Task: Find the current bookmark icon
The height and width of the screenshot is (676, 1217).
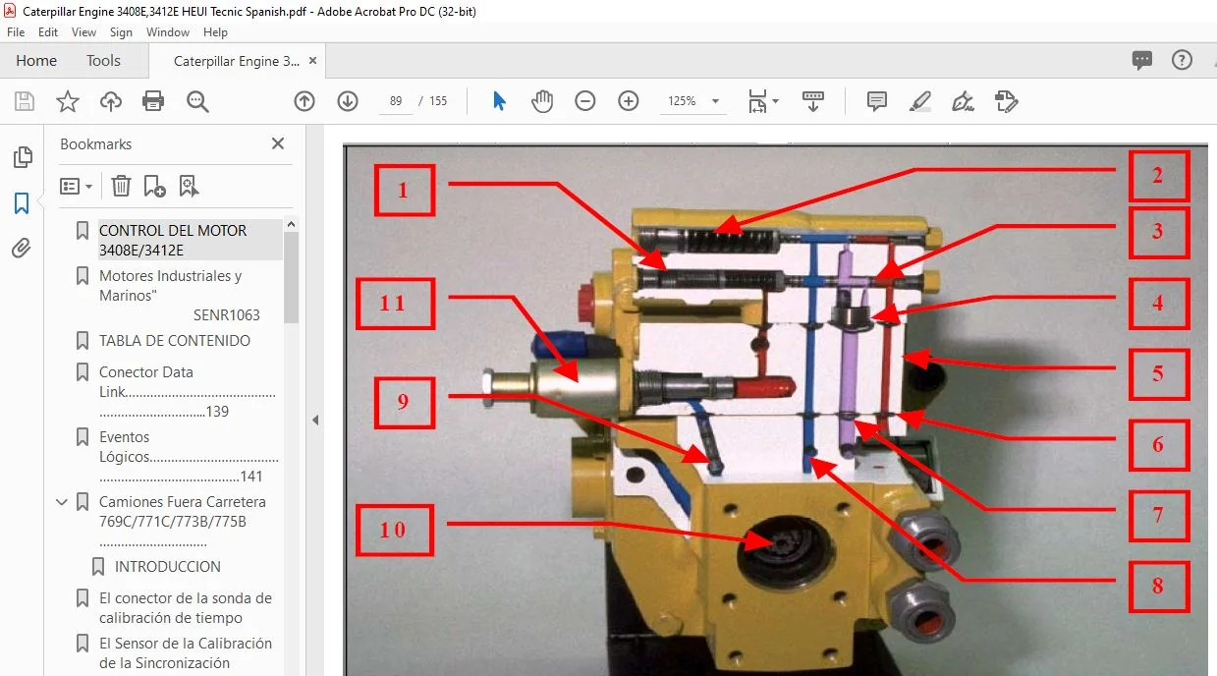Action: pos(189,186)
